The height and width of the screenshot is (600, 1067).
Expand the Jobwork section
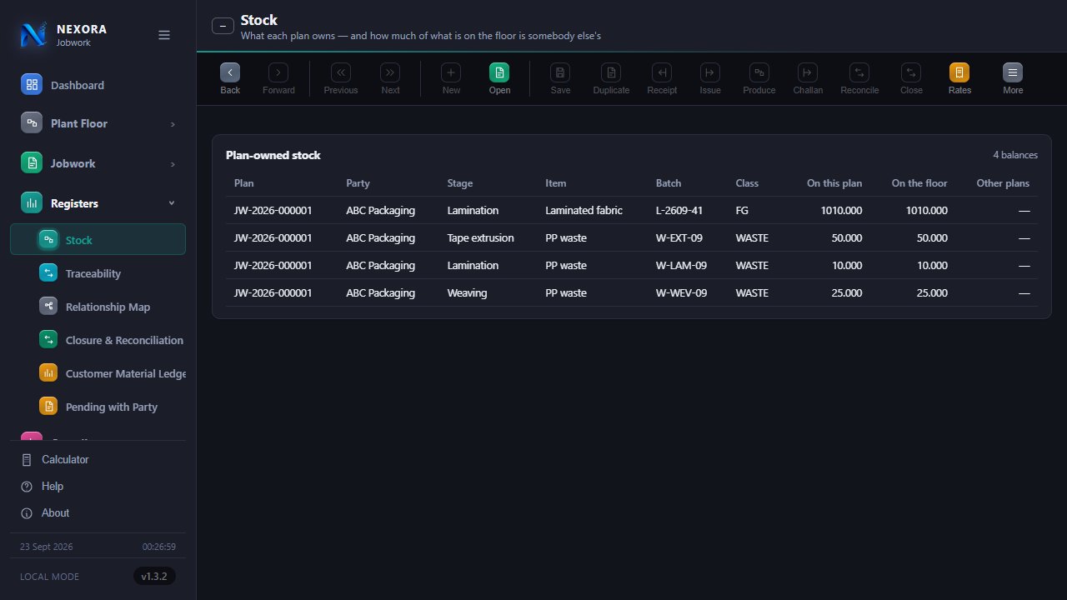click(98, 163)
